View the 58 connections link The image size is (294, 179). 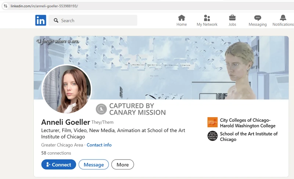(56, 153)
